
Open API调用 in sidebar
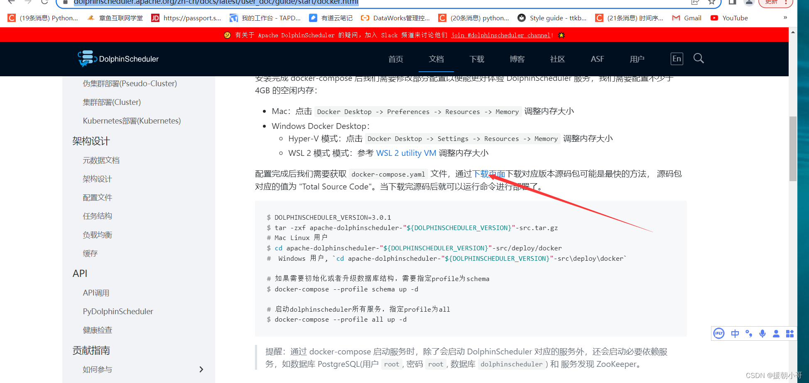tap(96, 293)
